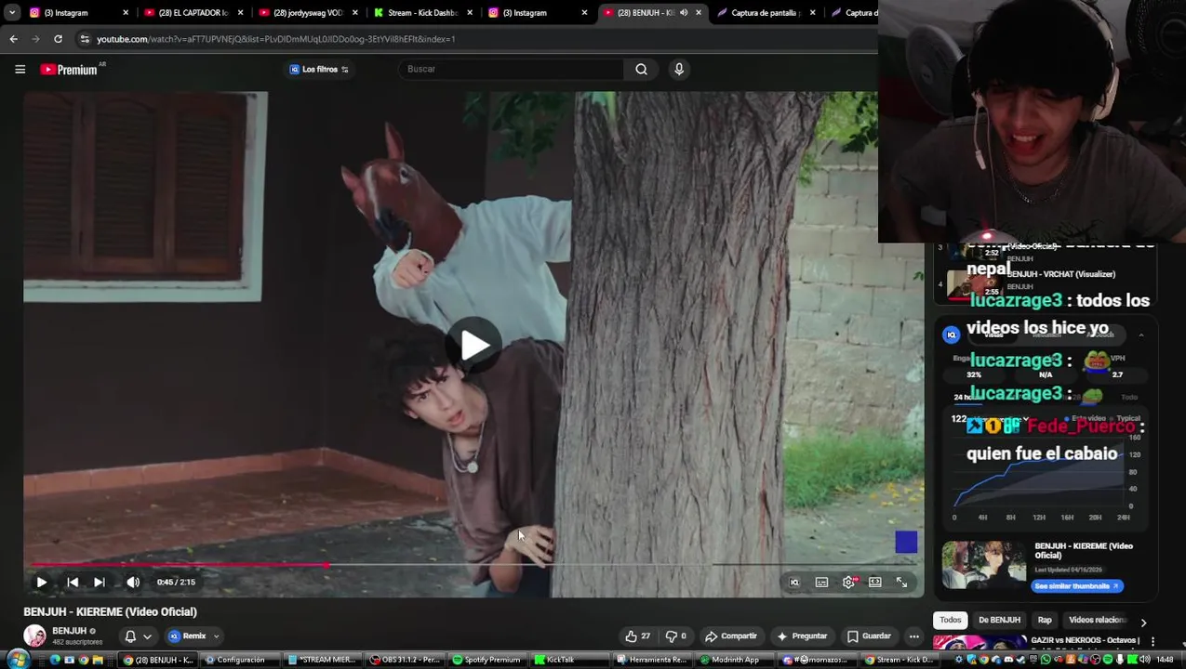Open GAZIR vs NEKROOS recommended video
1186x669 pixels.
1086,640
